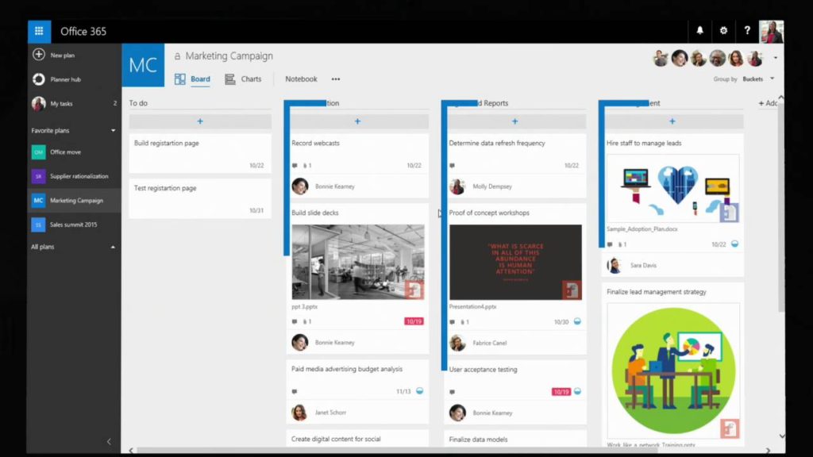The width and height of the screenshot is (813, 457).
Task: Open the settings gear icon
Action: [x=723, y=31]
